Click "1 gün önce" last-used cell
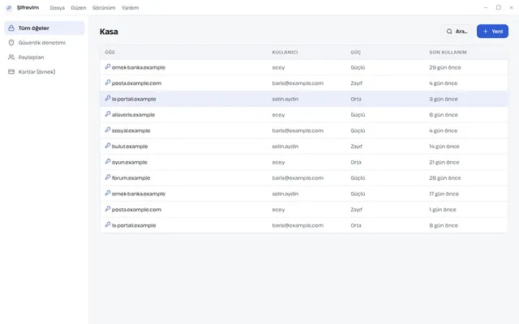 tap(443, 210)
